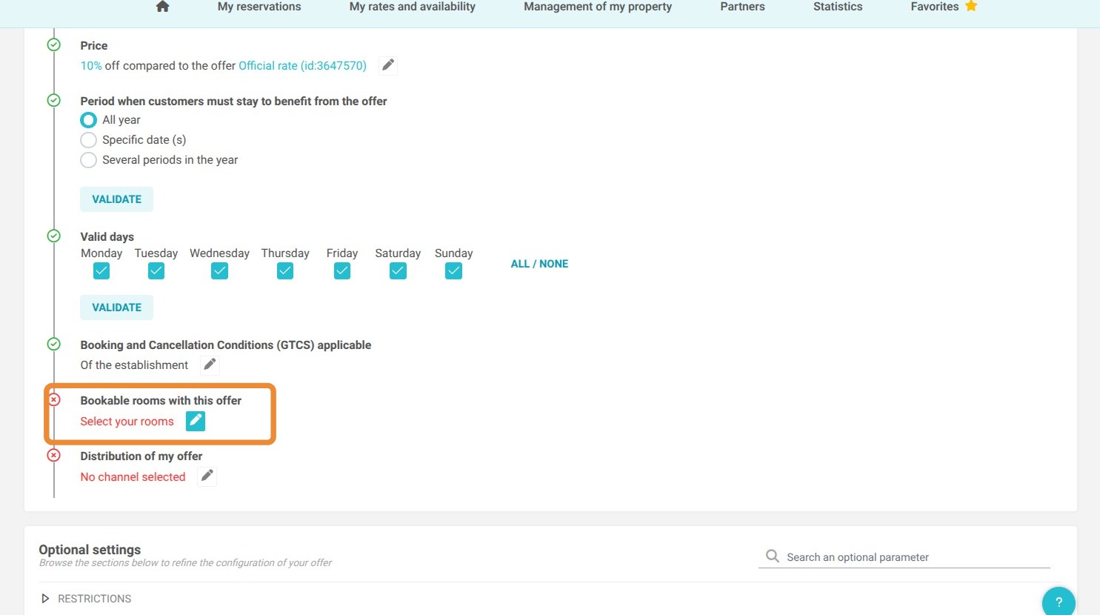The image size is (1100, 615).
Task: Go to the home icon in navigation
Action: pos(163,7)
